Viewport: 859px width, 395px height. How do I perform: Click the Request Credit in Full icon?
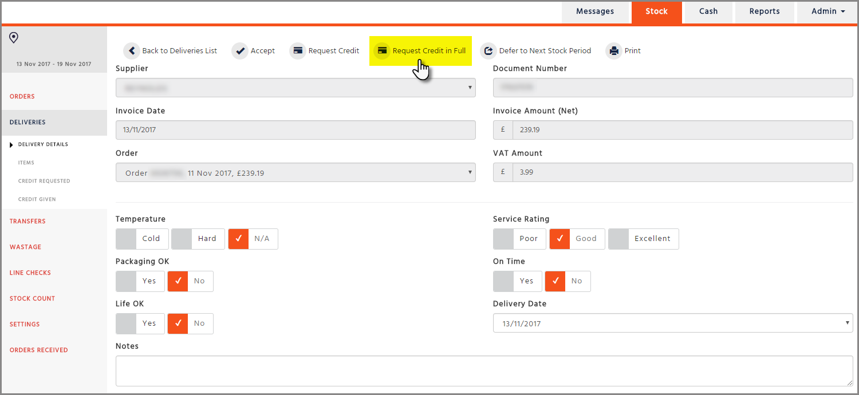point(382,51)
